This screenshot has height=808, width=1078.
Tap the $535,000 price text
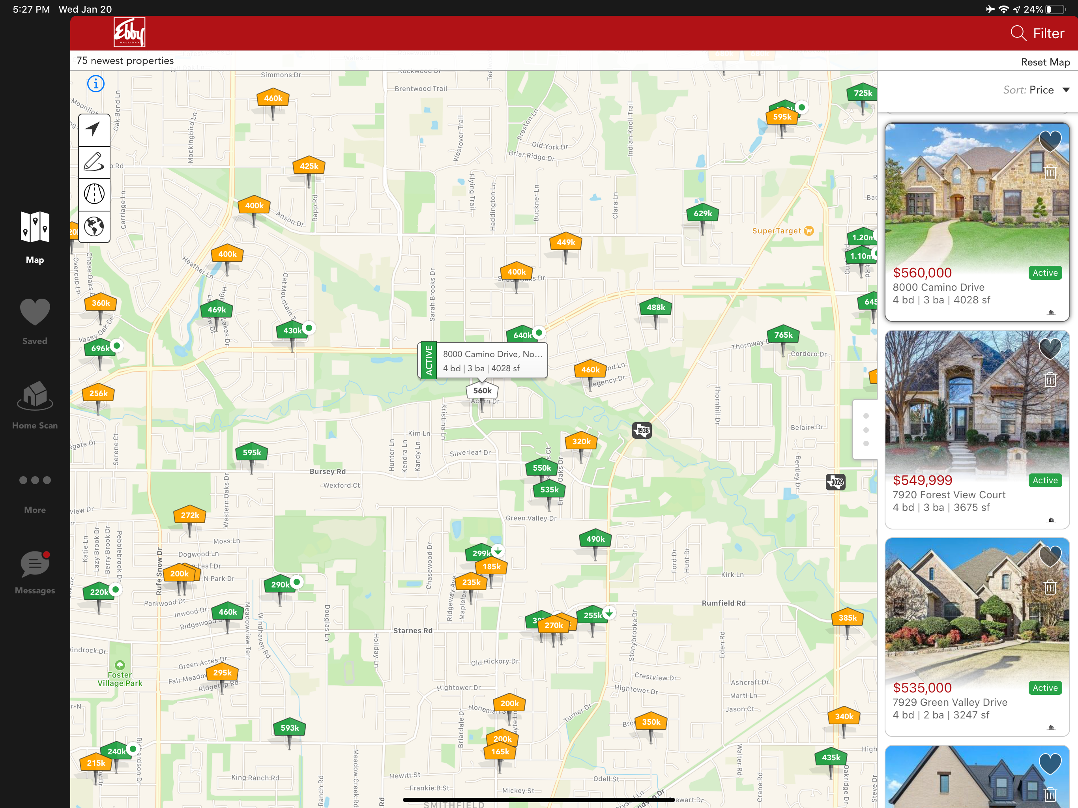tap(922, 688)
